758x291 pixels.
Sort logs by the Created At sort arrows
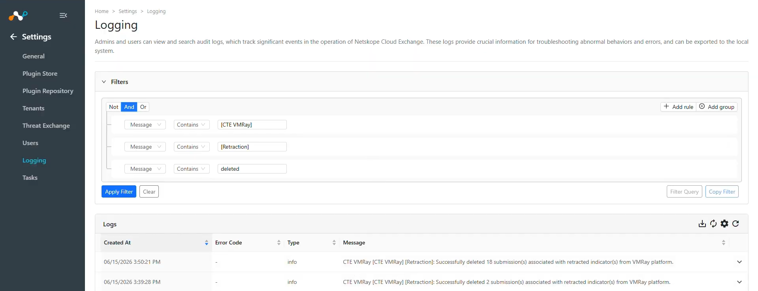tap(207, 242)
